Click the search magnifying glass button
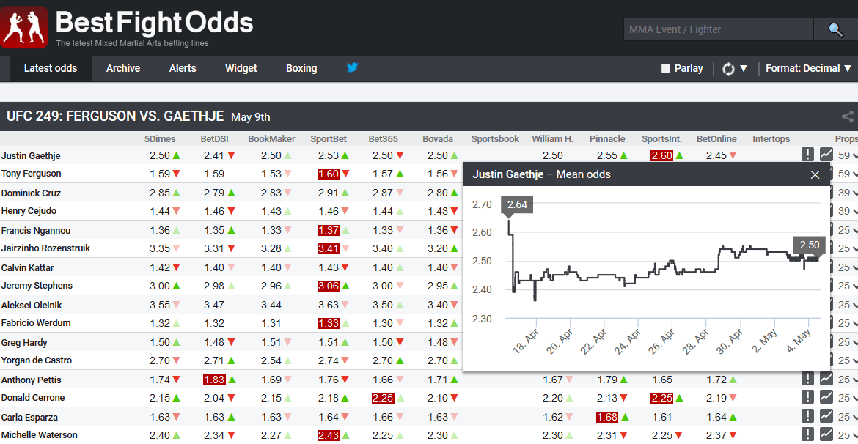The image size is (858, 444). point(835,29)
